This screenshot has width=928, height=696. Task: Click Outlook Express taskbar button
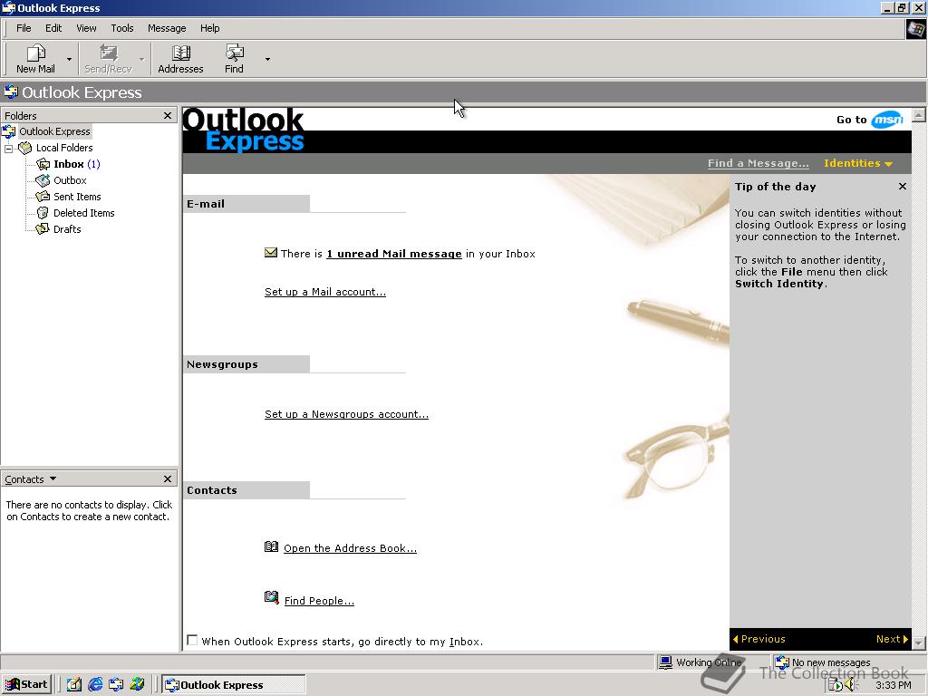click(x=234, y=685)
